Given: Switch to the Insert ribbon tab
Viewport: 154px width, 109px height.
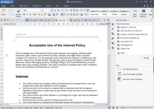Looking at the screenshot, I should 13,6.
